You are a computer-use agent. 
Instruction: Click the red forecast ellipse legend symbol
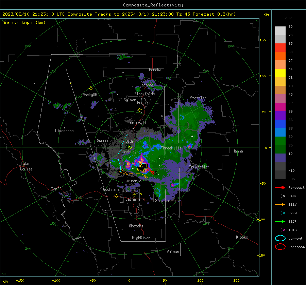point(280,247)
